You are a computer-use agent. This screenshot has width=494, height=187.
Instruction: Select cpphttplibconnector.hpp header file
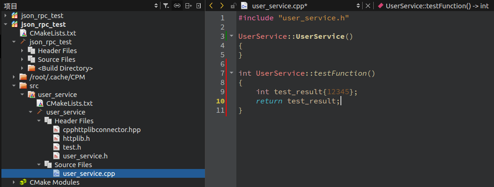(x=101, y=129)
